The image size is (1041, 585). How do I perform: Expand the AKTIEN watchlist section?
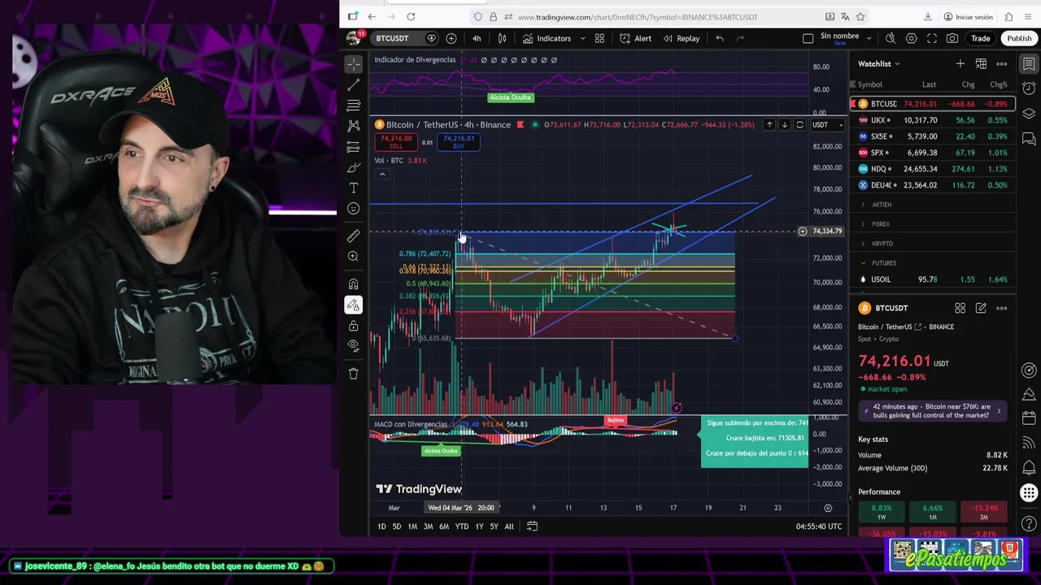[x=932, y=205]
